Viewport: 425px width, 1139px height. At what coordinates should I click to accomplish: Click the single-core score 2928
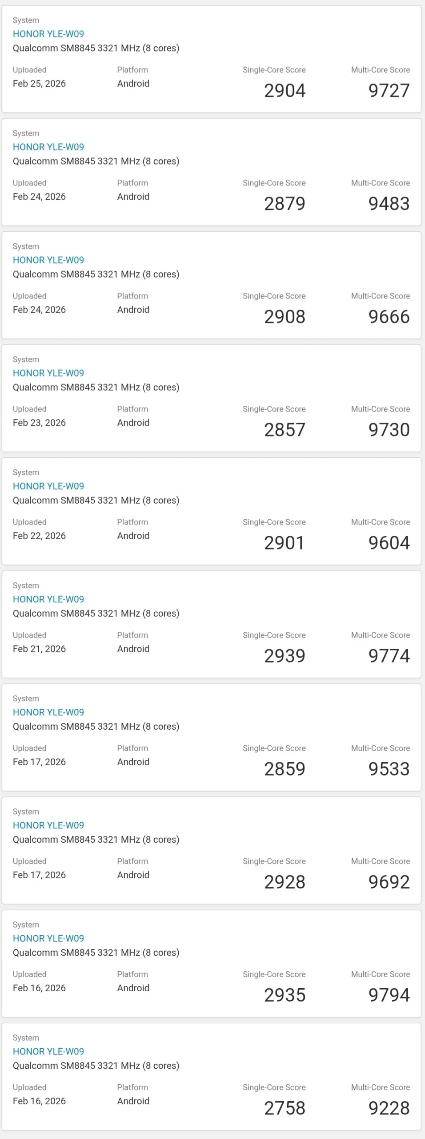pyautogui.click(x=285, y=882)
